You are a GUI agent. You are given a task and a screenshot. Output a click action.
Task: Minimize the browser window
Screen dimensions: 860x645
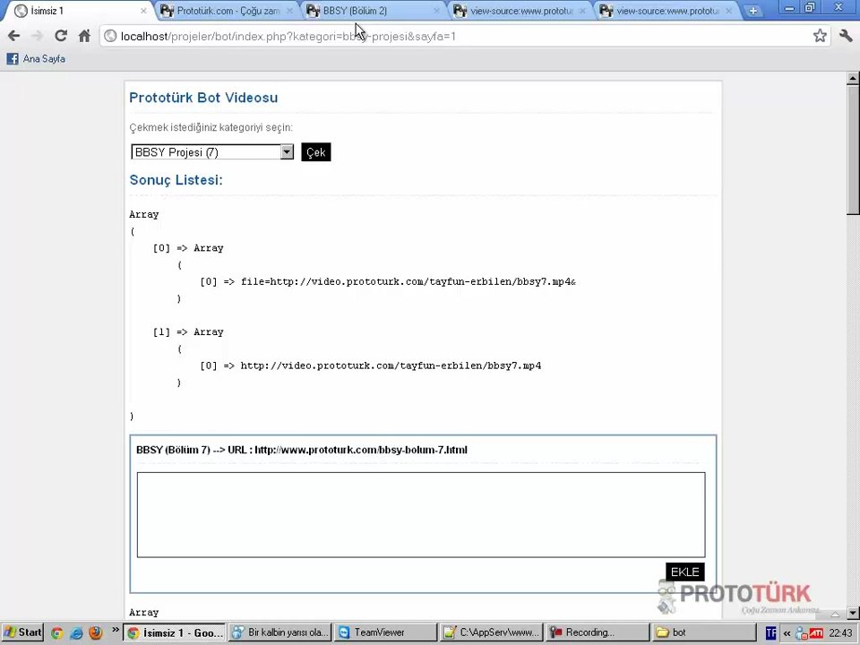[789, 8]
